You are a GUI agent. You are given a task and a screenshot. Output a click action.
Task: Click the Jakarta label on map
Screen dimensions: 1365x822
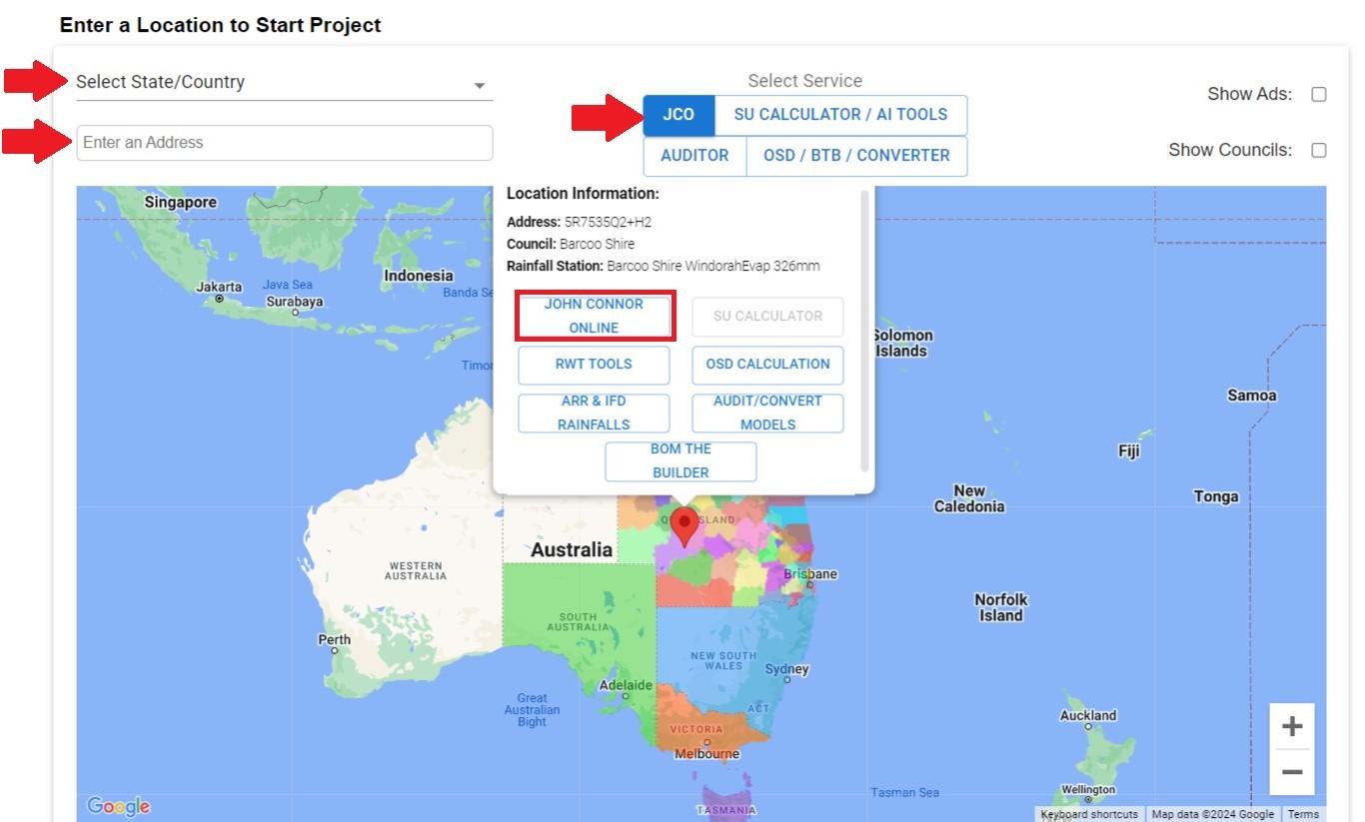219,287
